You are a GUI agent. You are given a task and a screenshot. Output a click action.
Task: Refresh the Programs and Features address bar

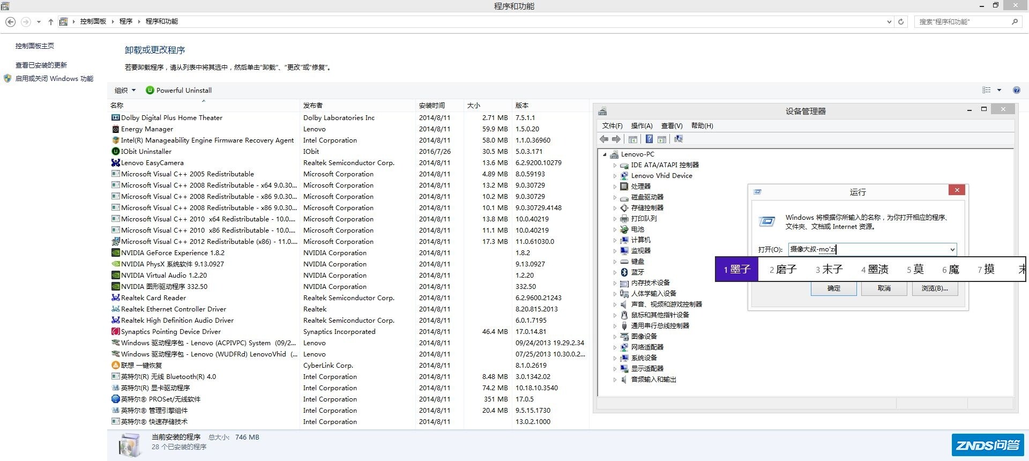901,22
